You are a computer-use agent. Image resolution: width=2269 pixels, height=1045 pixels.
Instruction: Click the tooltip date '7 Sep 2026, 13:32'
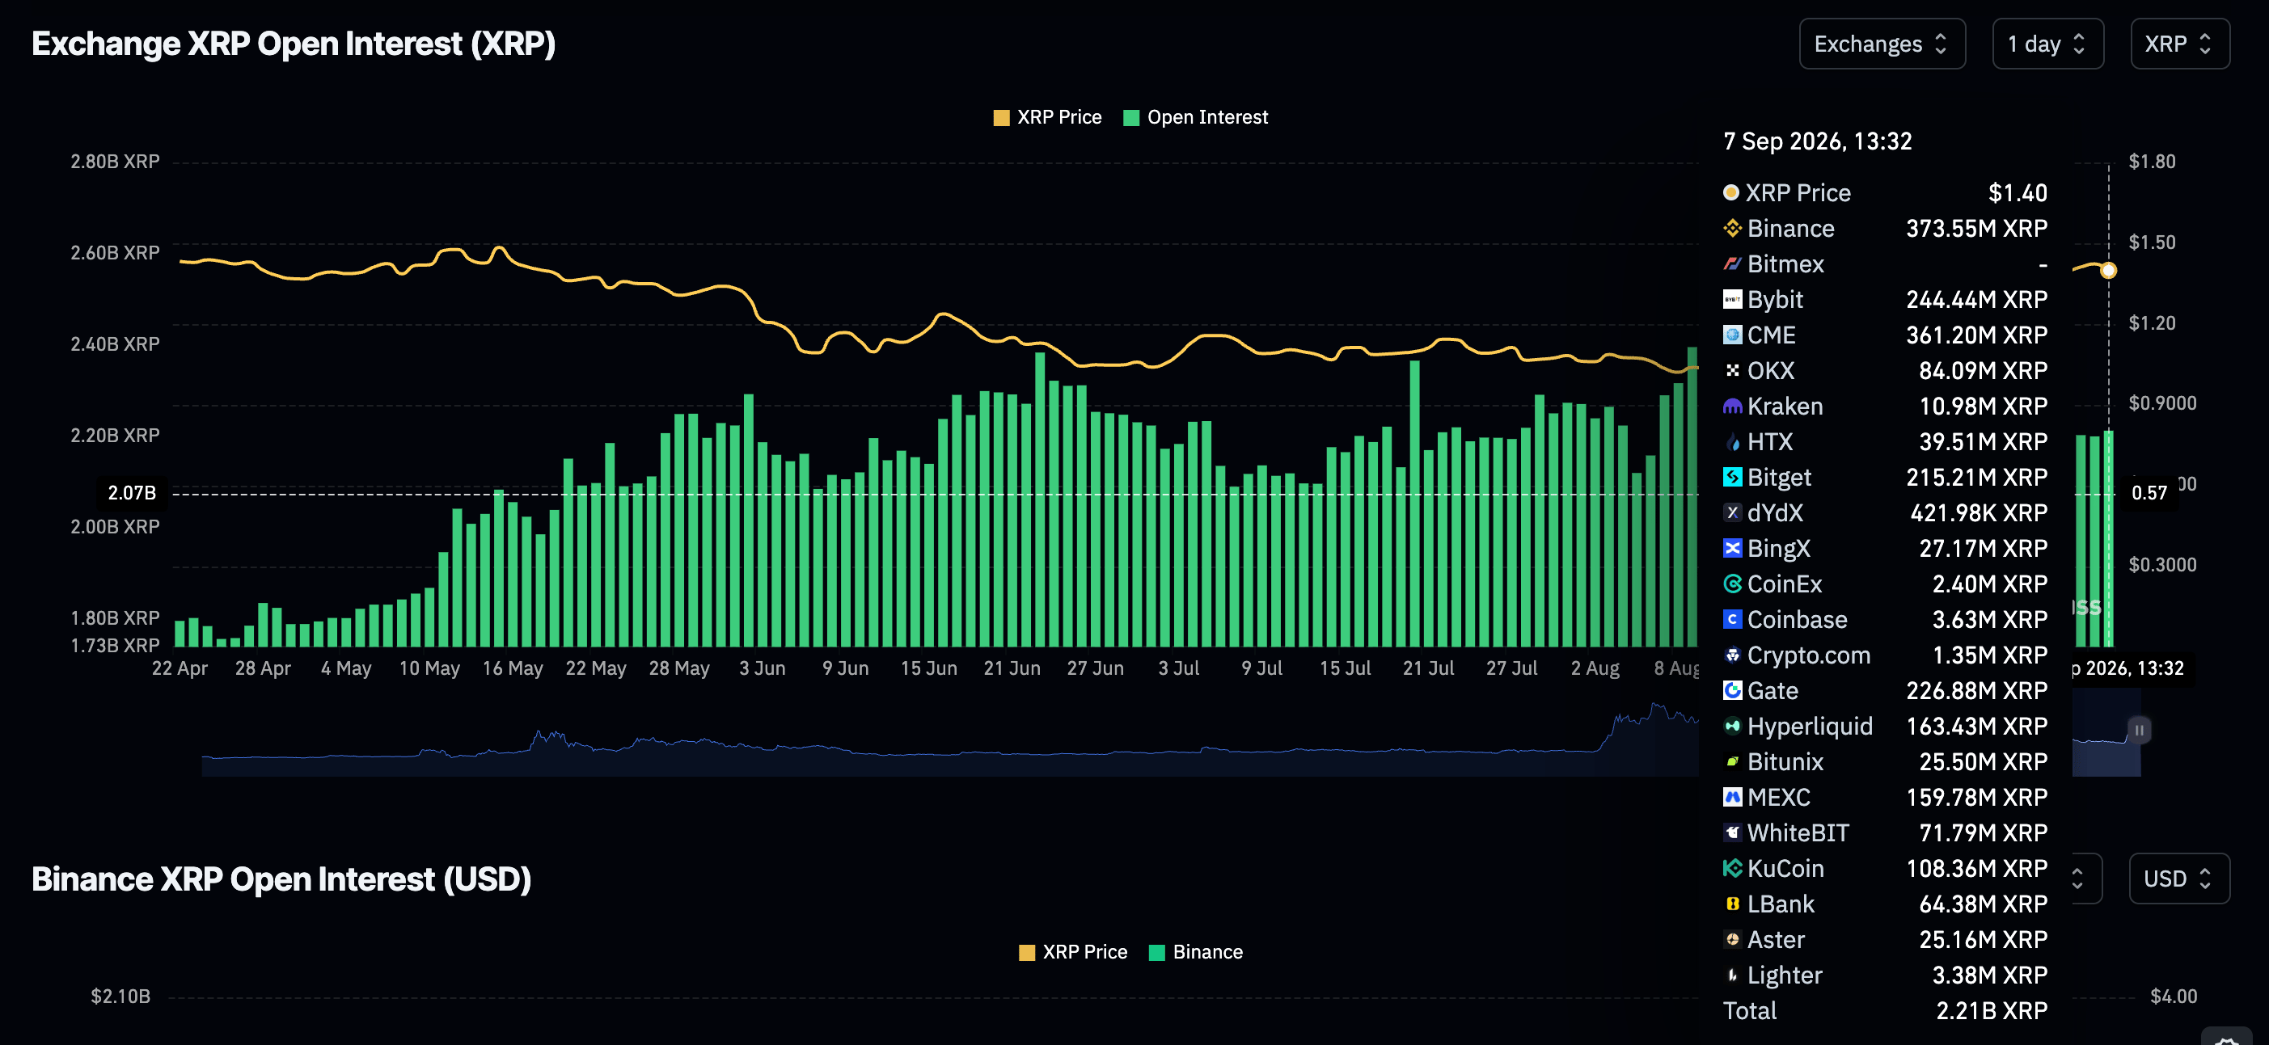tap(1817, 141)
